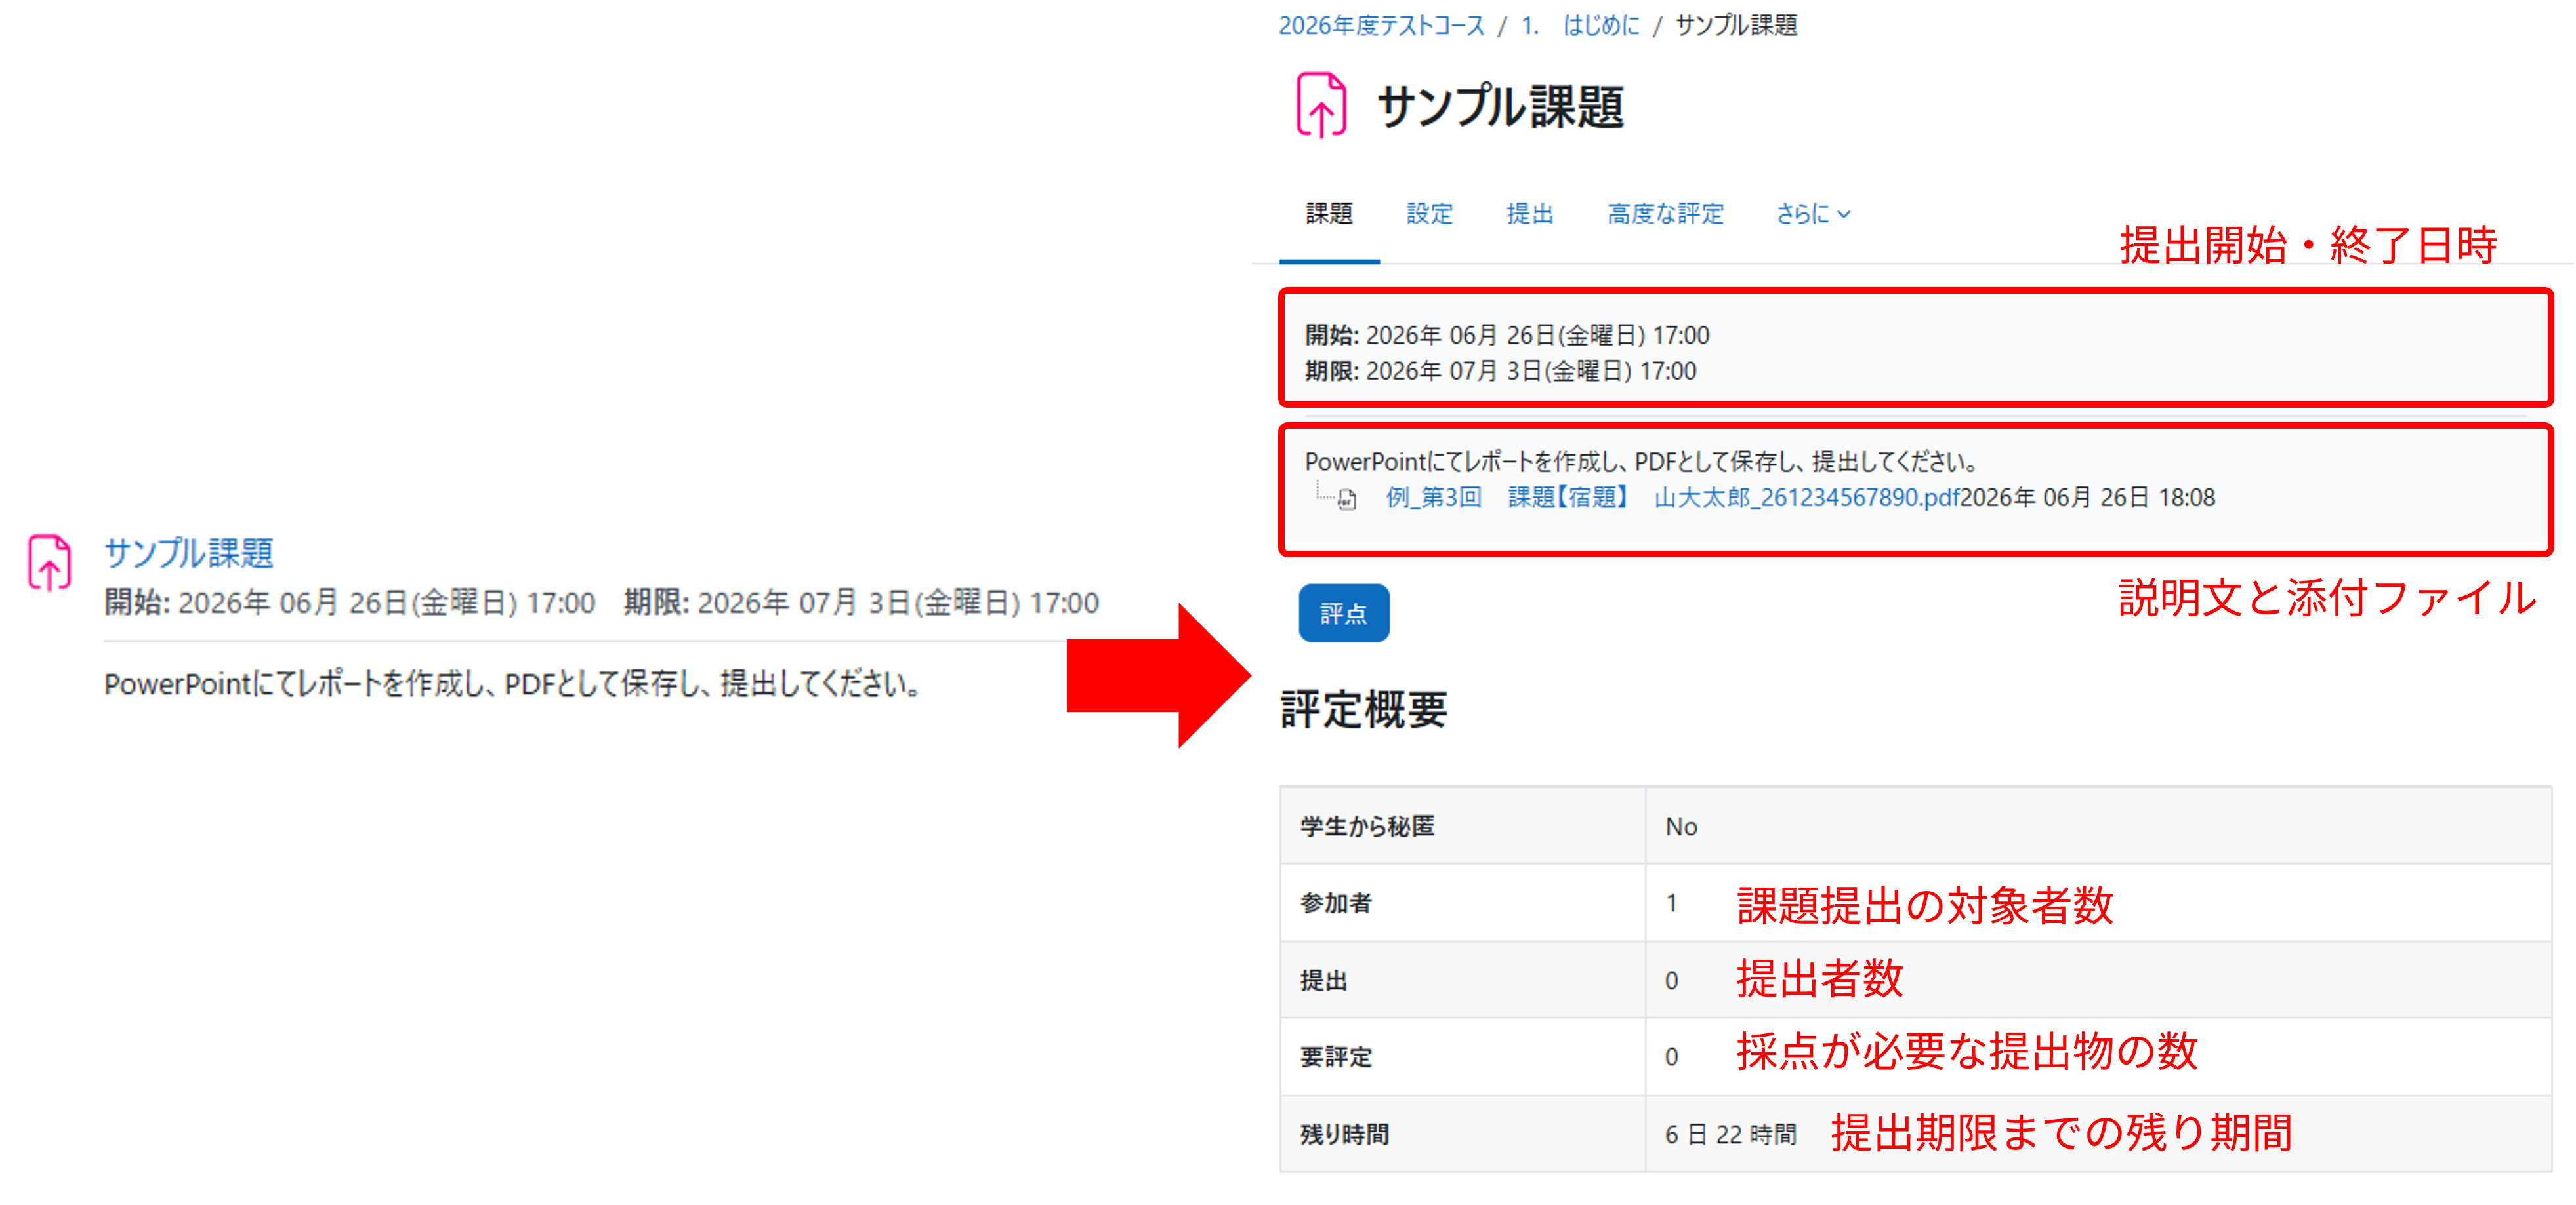Switch to the 提出 tab
2576x1205 pixels.
point(1529,214)
